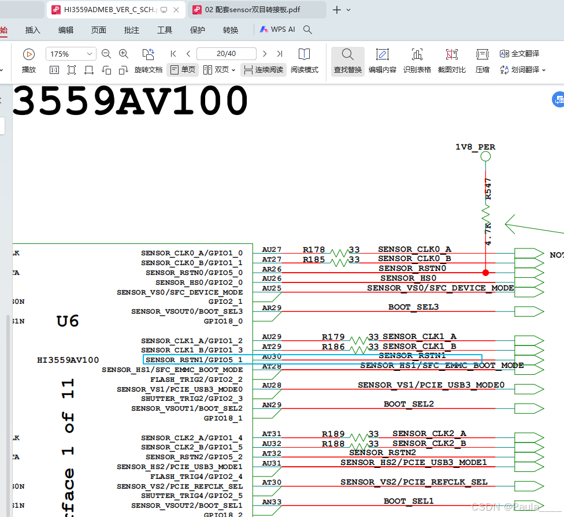Start slideshow with the 播放 play icon
Viewport: 564px width, 517px height.
[29, 54]
